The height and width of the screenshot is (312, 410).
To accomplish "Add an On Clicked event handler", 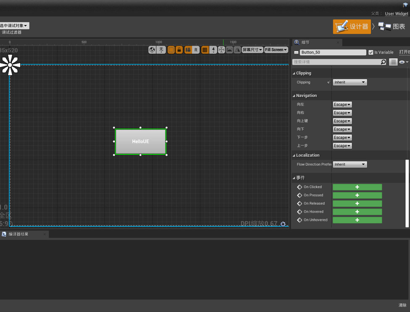I will coord(357,187).
